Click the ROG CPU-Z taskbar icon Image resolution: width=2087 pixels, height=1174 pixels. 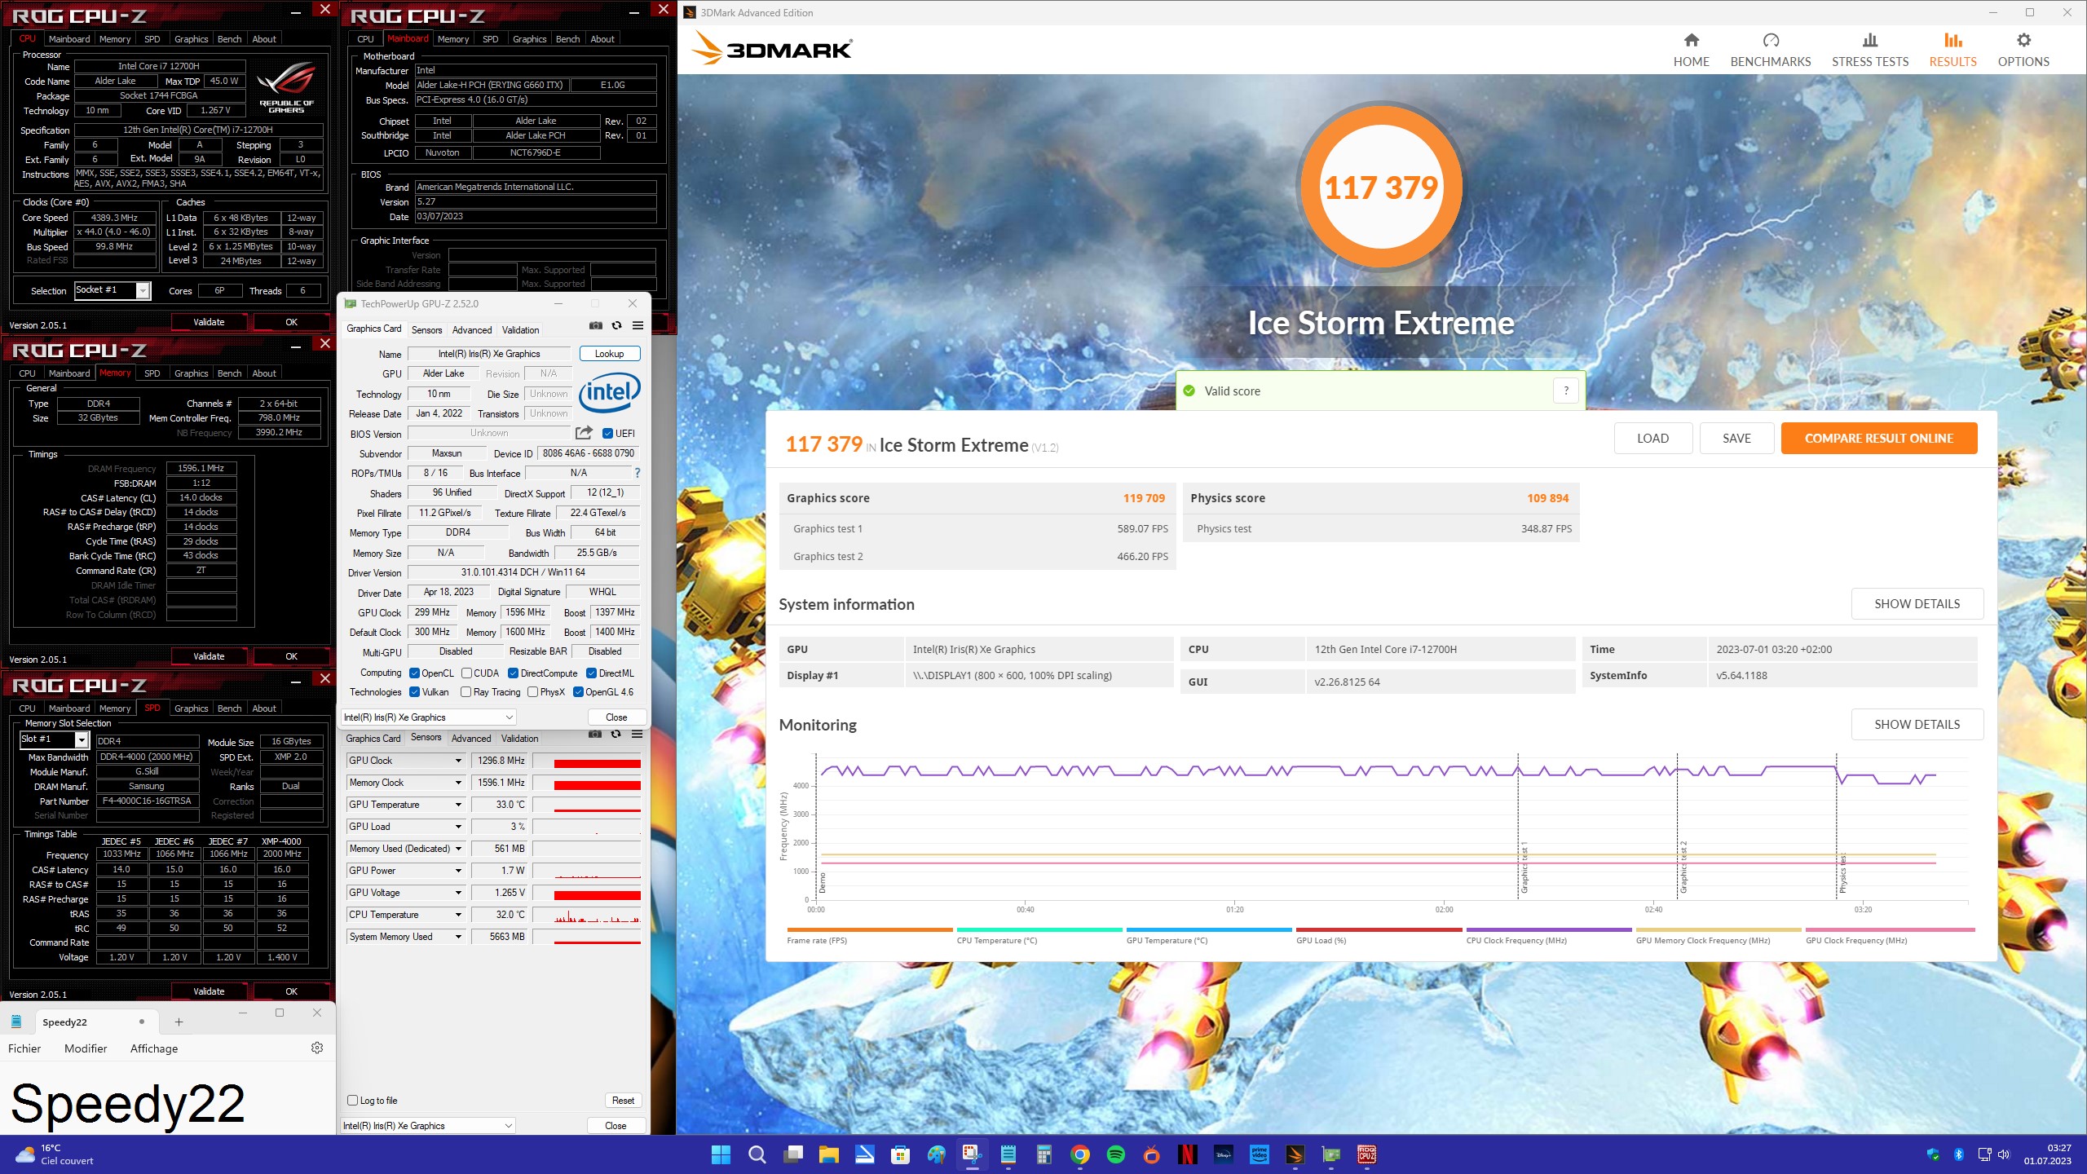pyautogui.click(x=1366, y=1154)
